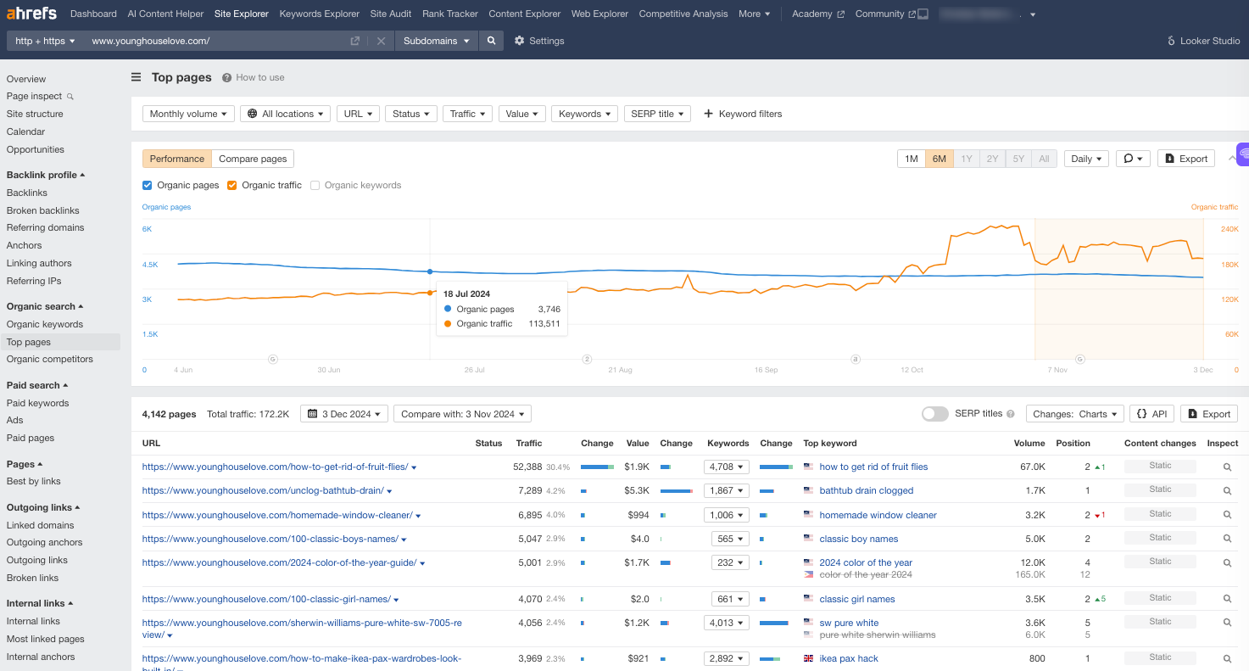Open Settings gear in top bar
The width and height of the screenshot is (1249, 671).
[539, 41]
